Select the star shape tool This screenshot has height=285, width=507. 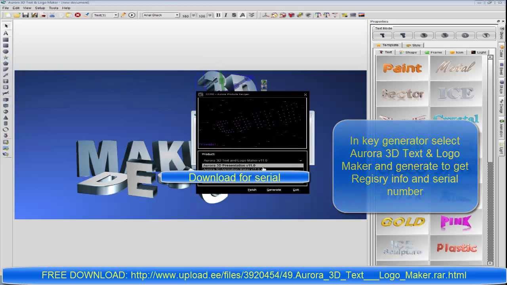pyautogui.click(x=6, y=57)
